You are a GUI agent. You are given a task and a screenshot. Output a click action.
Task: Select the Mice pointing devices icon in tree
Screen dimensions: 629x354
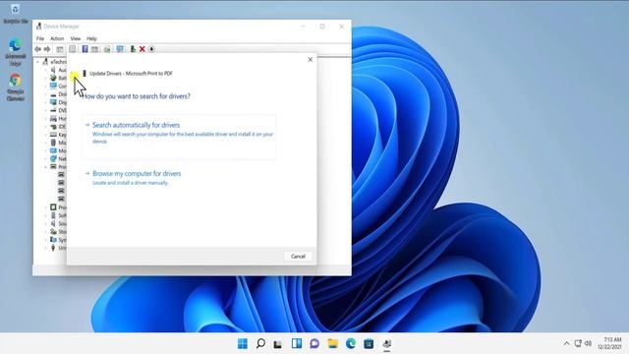click(53, 143)
